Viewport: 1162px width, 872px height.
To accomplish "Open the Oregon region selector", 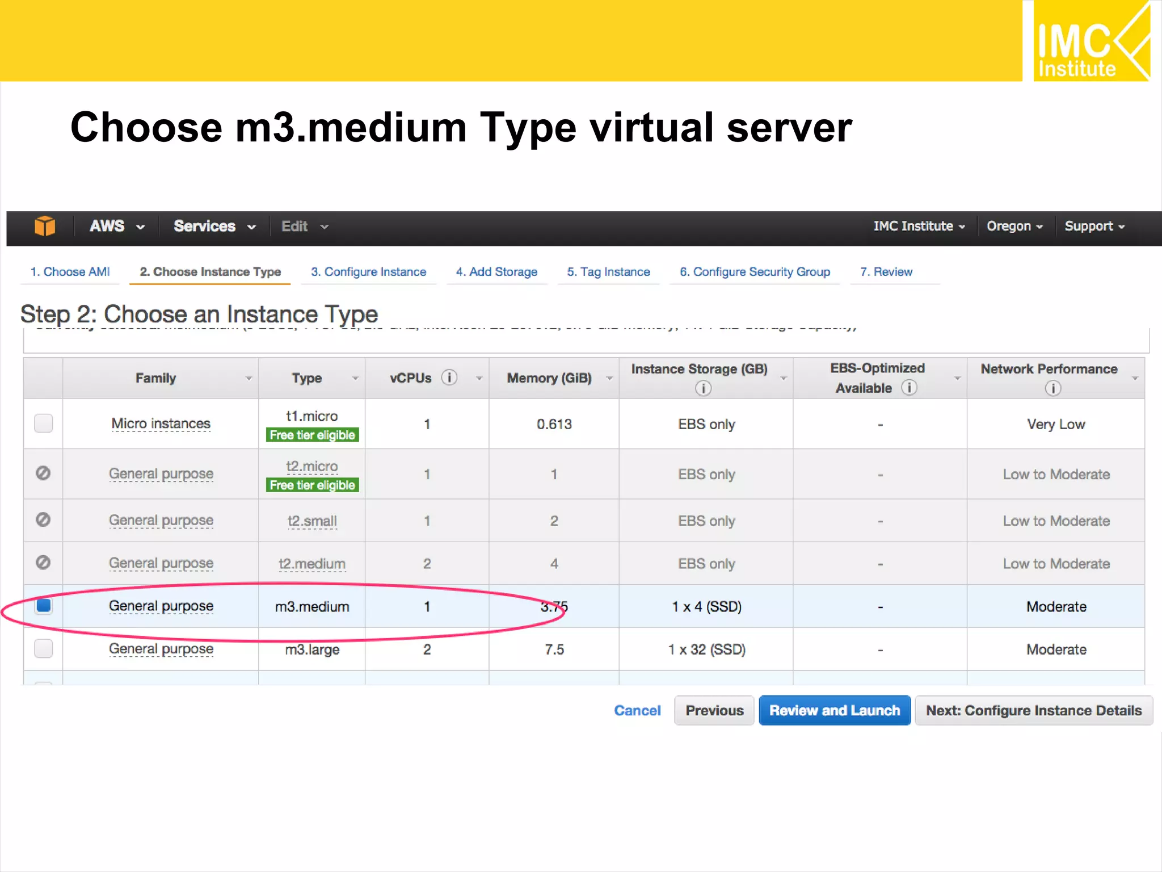I will point(1014,226).
